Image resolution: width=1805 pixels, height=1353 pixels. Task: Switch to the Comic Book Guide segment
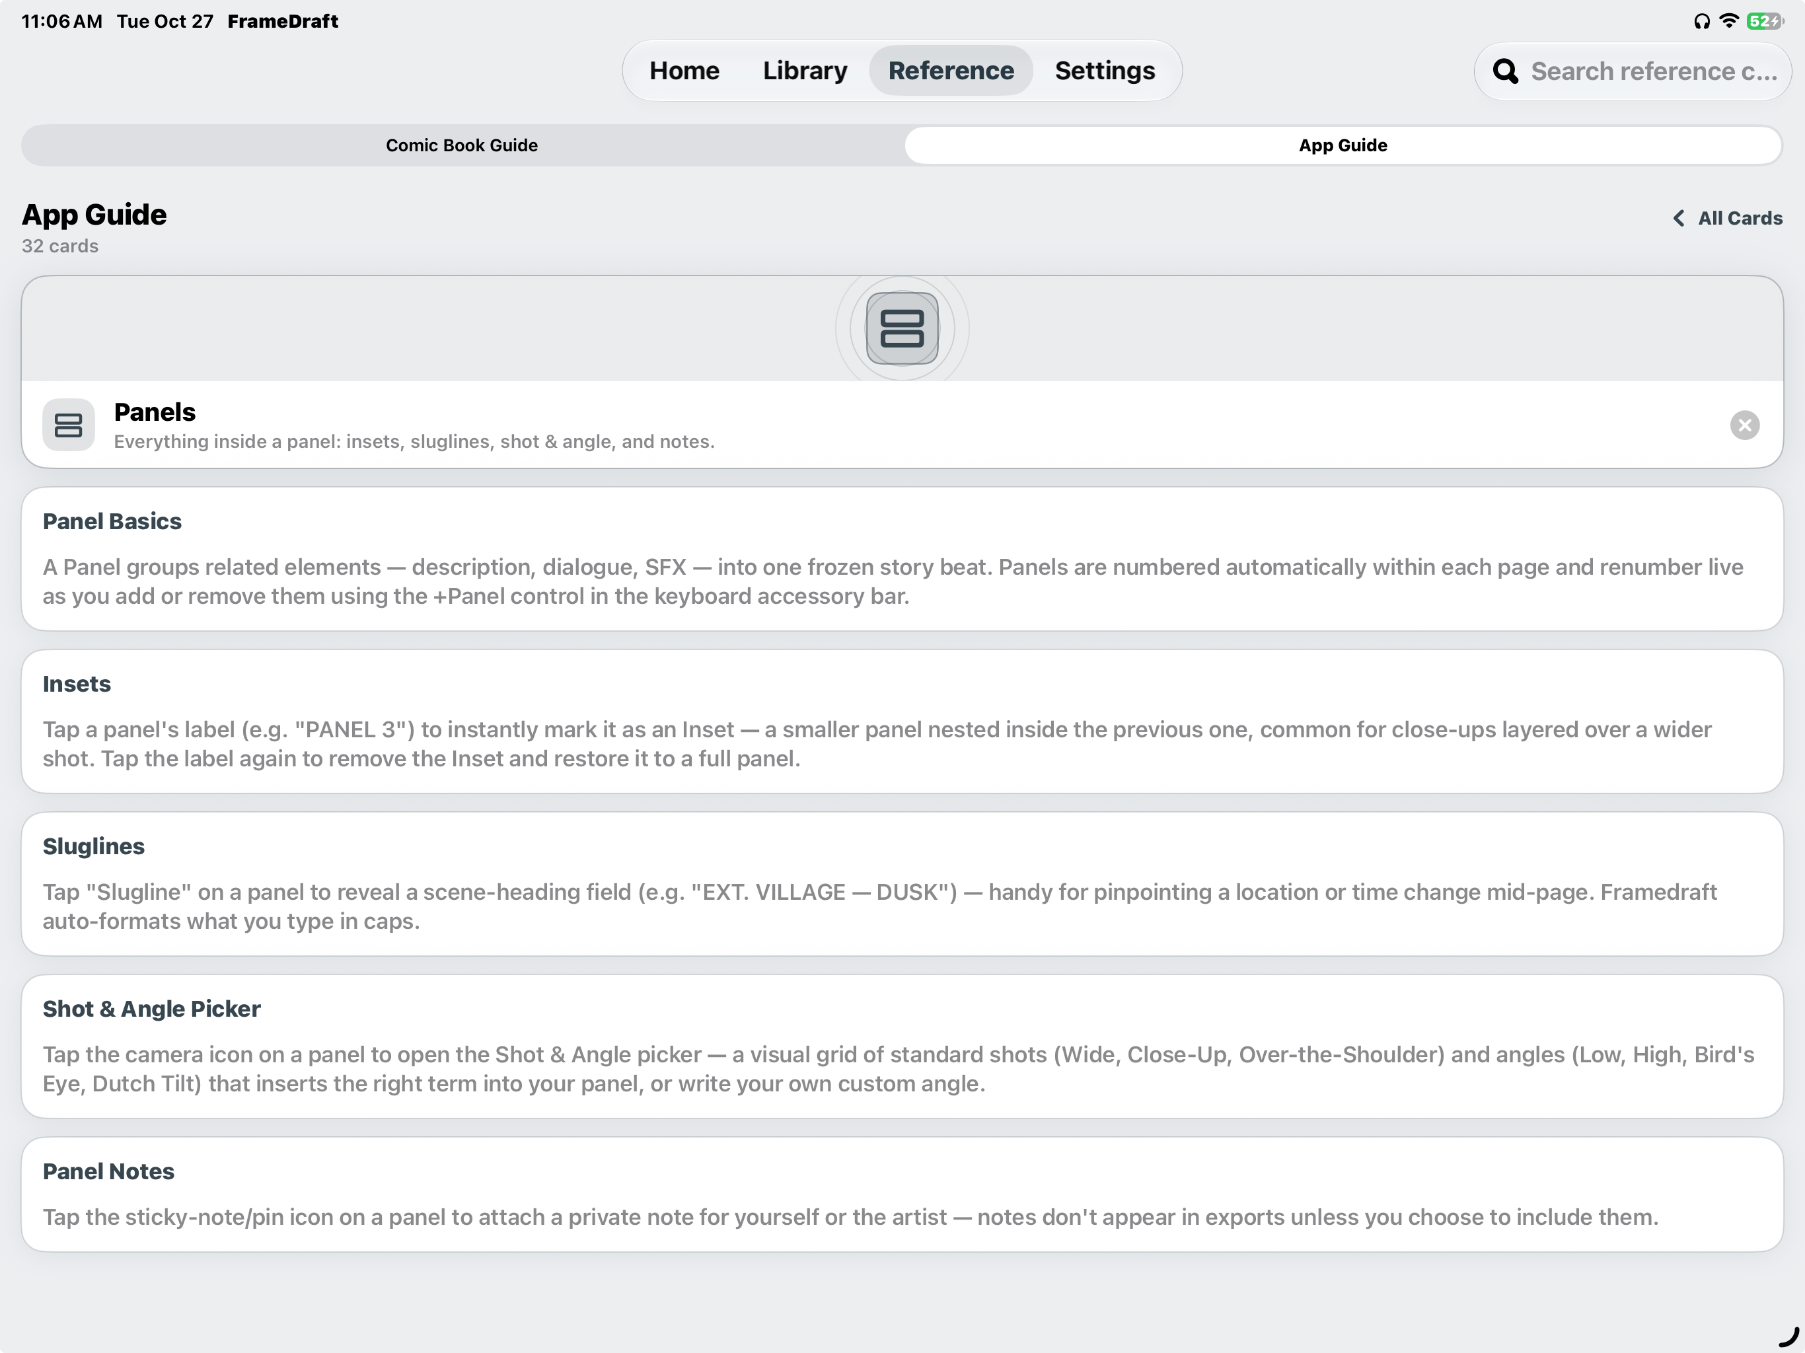point(462,145)
